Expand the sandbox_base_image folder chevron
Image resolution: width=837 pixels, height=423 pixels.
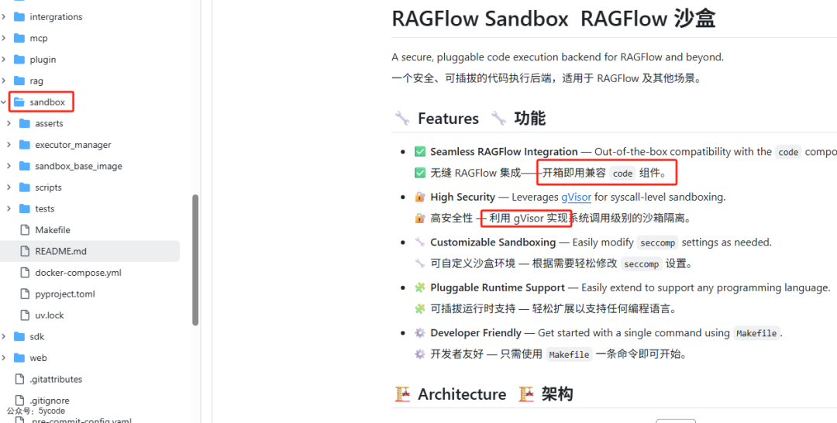coord(9,166)
